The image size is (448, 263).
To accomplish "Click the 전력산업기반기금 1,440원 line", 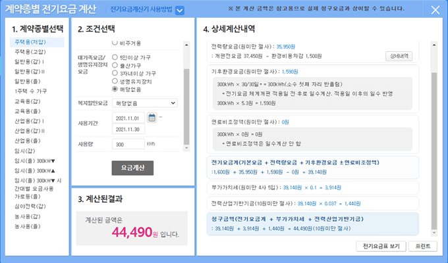I will [329, 203].
